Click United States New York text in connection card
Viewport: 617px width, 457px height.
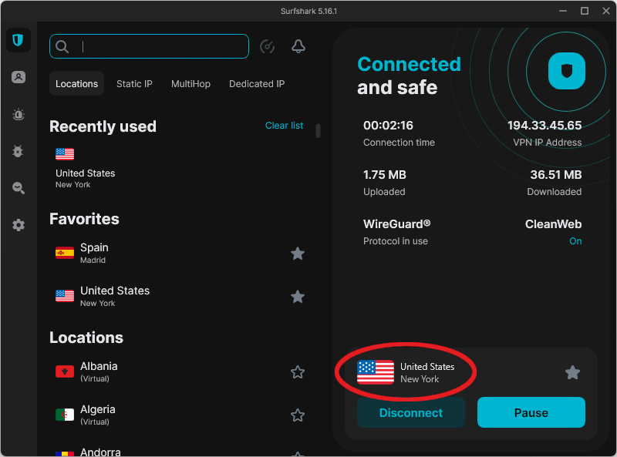427,373
